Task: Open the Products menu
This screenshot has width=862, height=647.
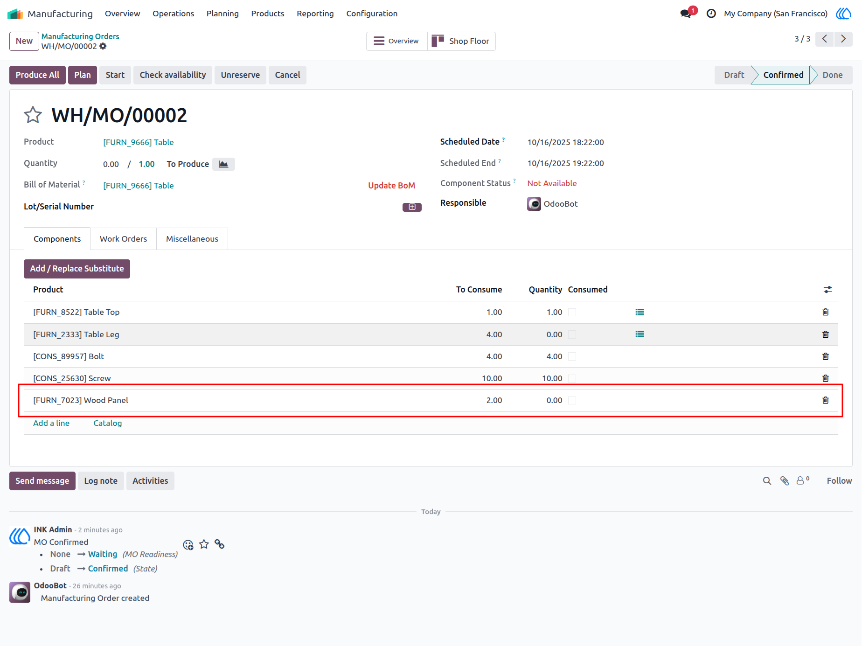Action: pos(268,14)
